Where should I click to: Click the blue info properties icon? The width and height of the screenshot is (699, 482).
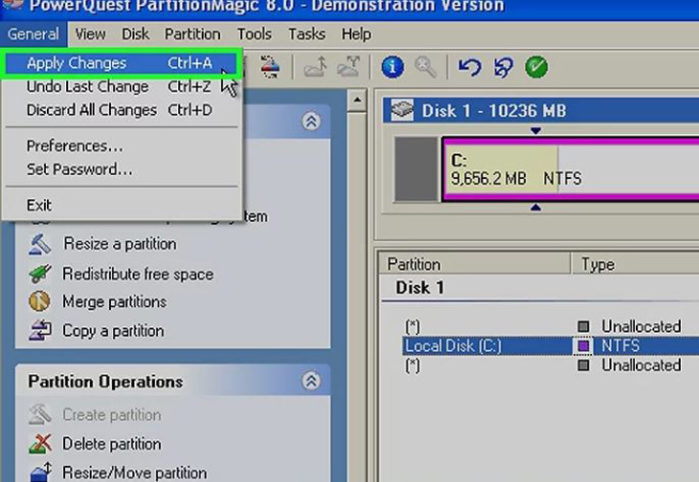coord(393,67)
